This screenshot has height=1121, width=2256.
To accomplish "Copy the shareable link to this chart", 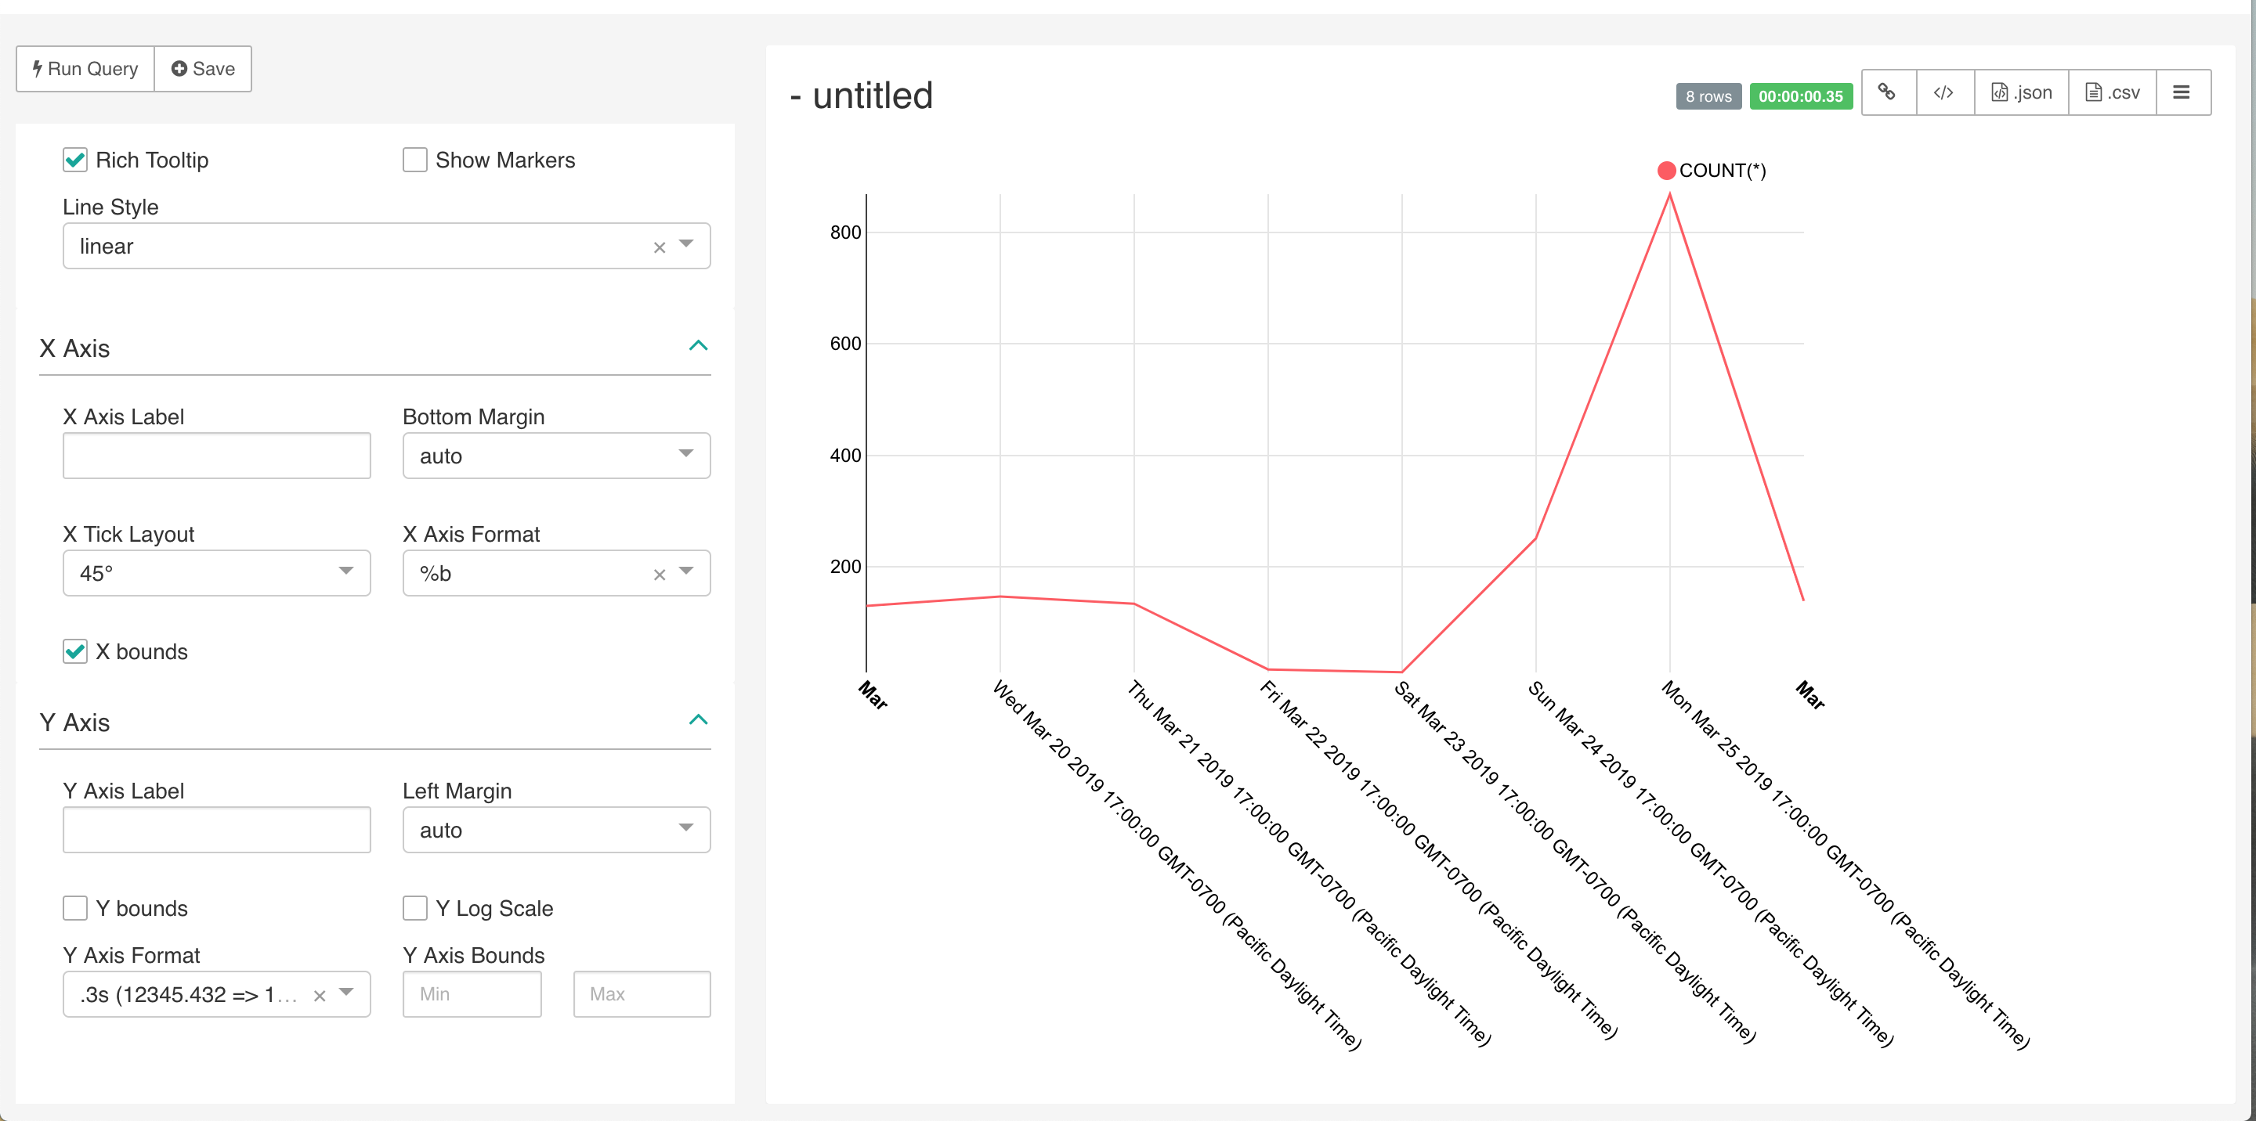I will pyautogui.click(x=1888, y=92).
